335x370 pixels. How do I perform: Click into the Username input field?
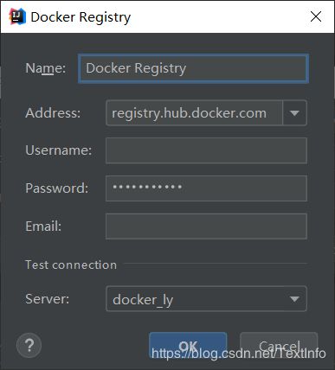pyautogui.click(x=206, y=150)
